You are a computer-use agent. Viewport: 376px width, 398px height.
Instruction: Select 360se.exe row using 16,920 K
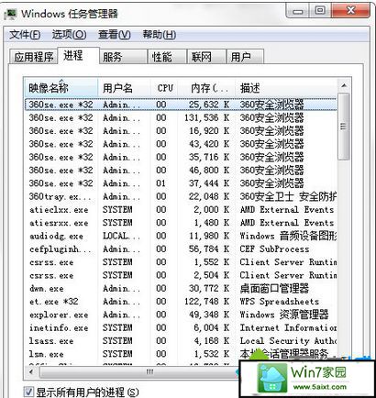181,131
